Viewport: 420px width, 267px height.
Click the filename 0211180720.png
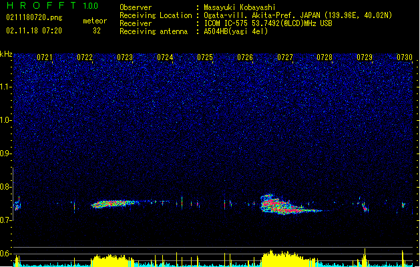point(34,17)
